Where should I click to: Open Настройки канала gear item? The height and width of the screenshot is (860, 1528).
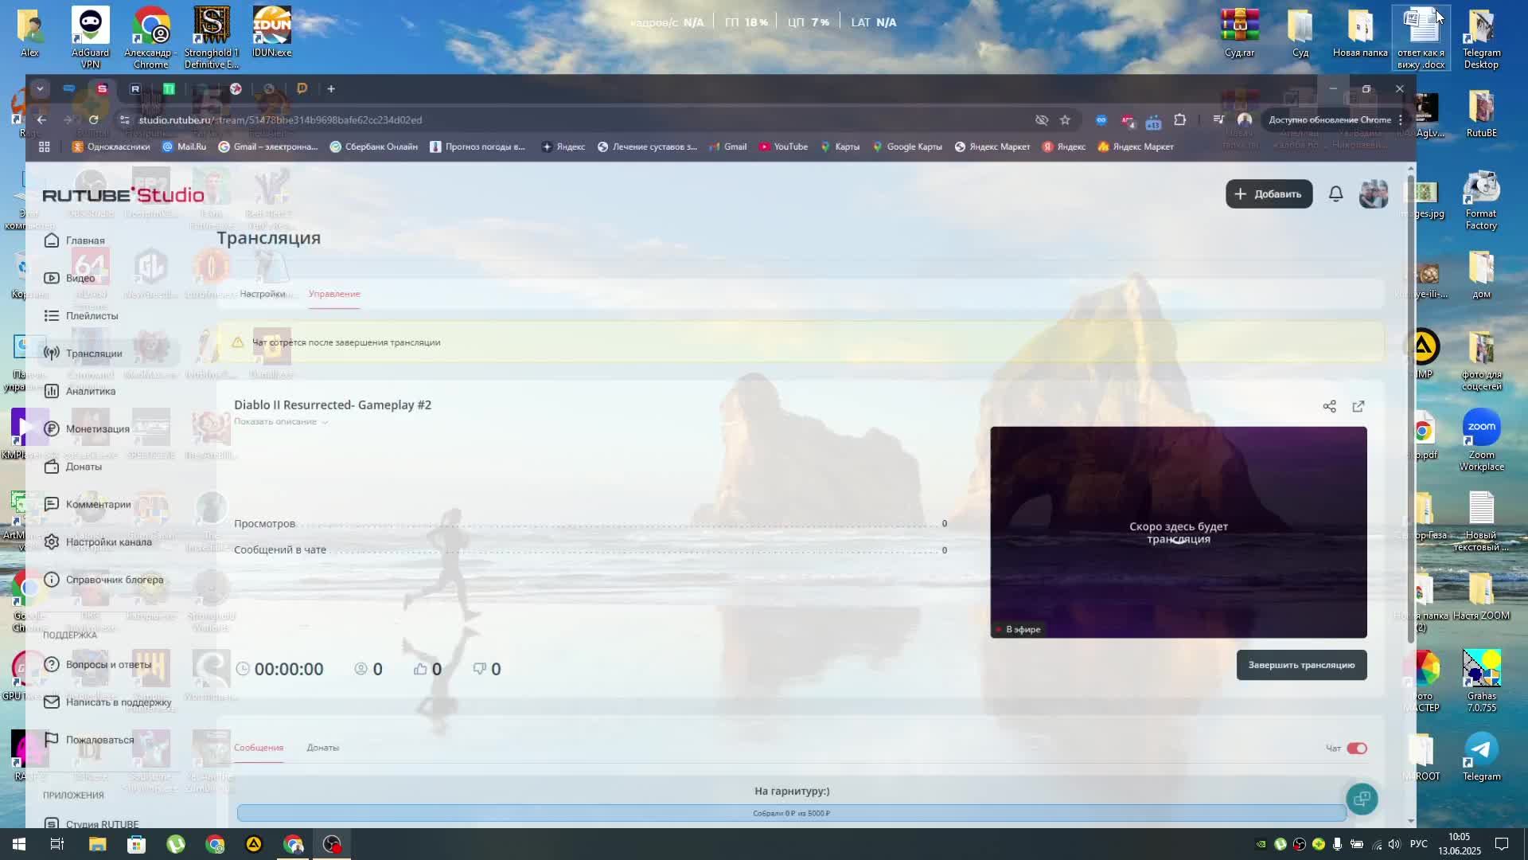point(108,542)
